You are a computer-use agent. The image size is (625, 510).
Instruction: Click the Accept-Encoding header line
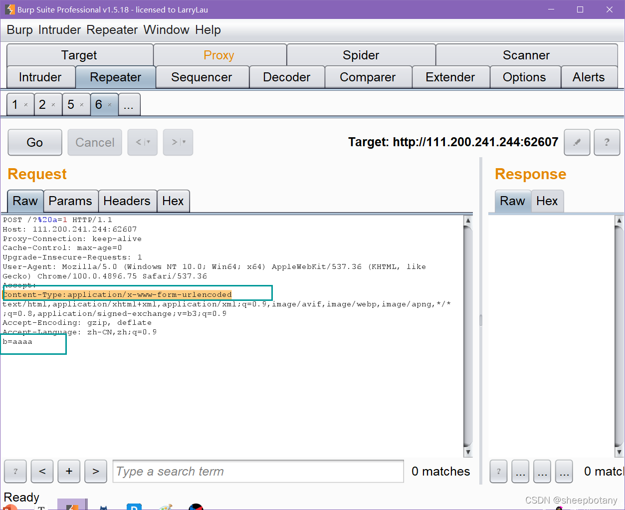77,323
